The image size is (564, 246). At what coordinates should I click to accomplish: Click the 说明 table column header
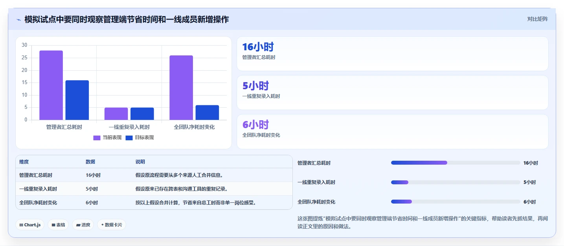pos(140,162)
